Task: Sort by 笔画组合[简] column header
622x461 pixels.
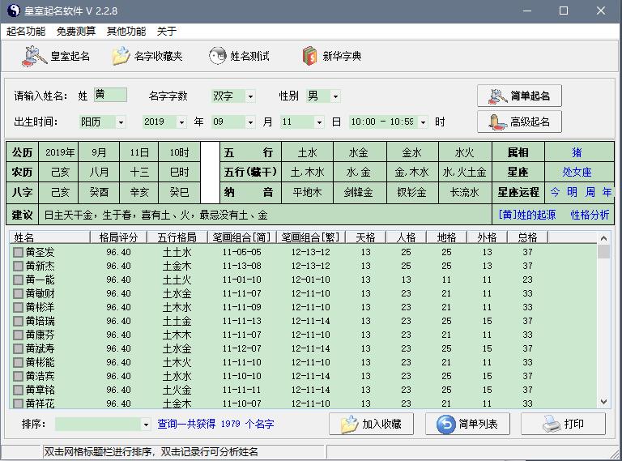Action: 241,237
